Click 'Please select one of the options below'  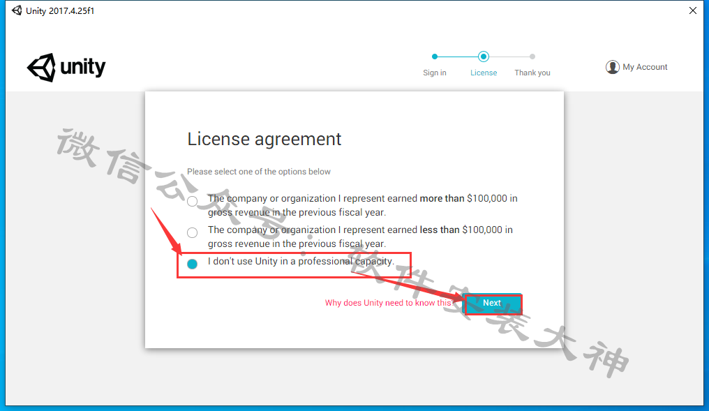pyautogui.click(x=259, y=172)
